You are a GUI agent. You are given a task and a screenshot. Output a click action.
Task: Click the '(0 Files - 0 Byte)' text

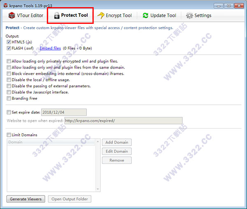pyautogui.click(x=77, y=48)
